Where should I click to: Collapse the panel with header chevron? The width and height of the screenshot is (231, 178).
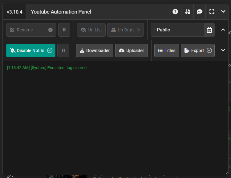[223, 12]
